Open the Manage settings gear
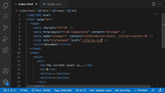Viewport: 165px width, 93px height. point(5,82)
